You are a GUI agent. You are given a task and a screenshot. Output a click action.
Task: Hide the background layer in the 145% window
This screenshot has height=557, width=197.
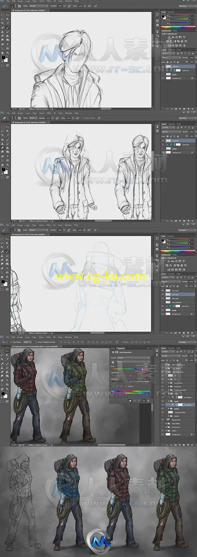pyautogui.click(x=163, y=78)
